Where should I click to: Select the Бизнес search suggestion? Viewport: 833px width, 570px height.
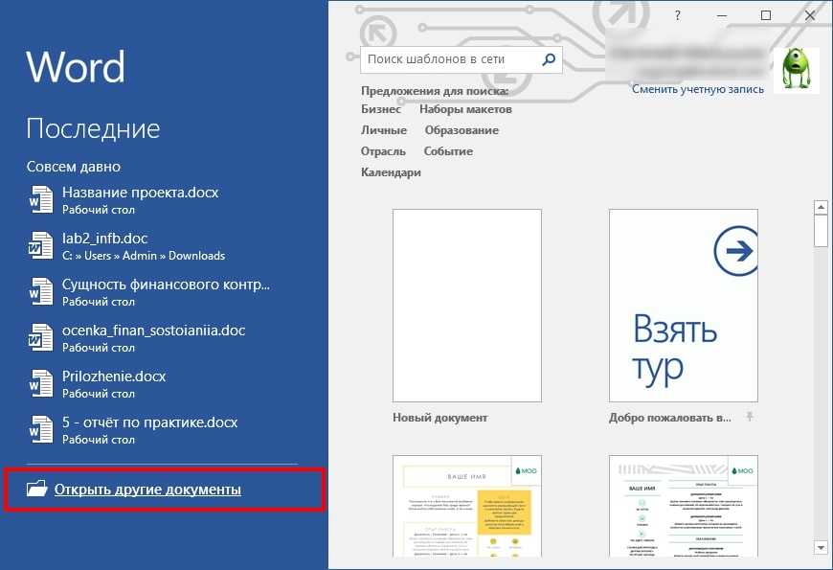pyautogui.click(x=381, y=109)
